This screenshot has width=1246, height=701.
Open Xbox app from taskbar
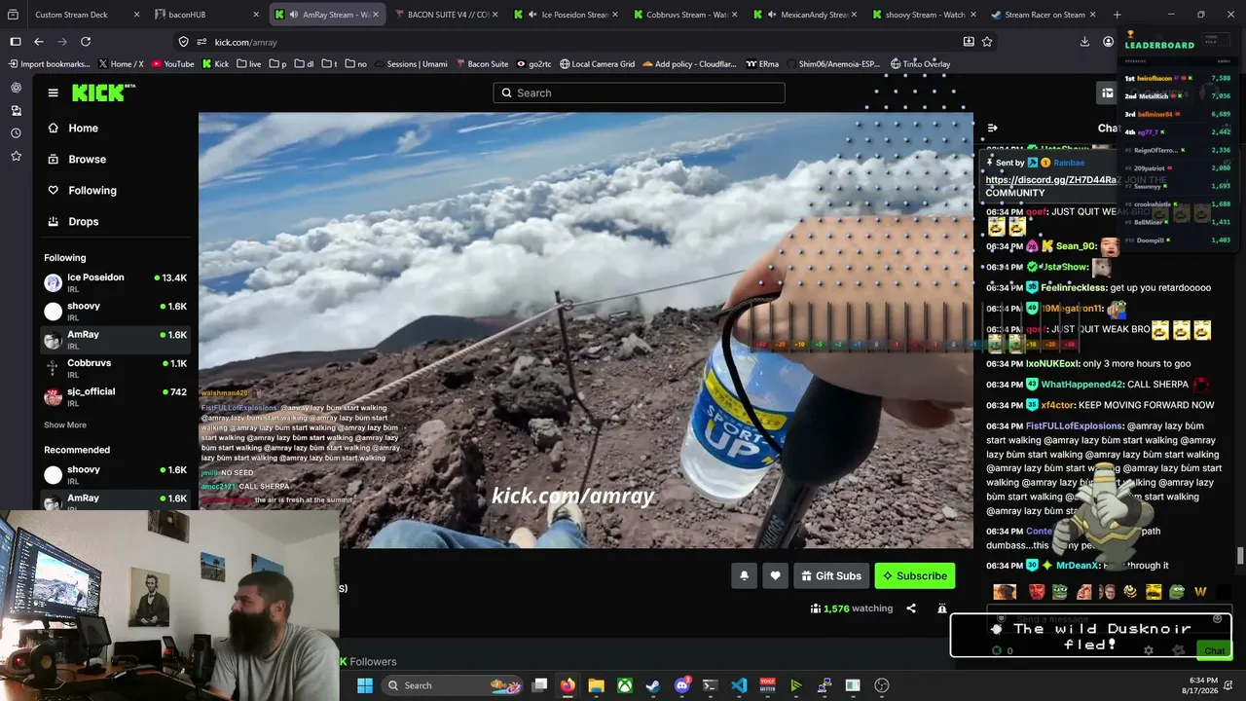(625, 685)
